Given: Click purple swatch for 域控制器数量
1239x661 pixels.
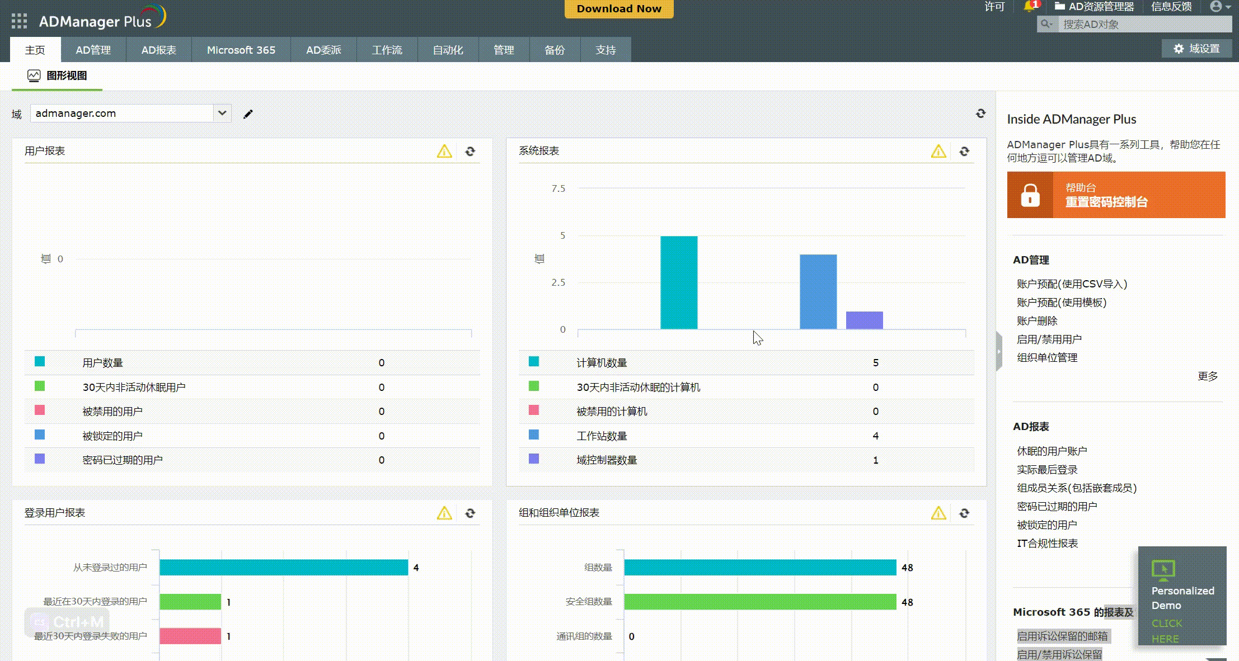Looking at the screenshot, I should [x=534, y=459].
